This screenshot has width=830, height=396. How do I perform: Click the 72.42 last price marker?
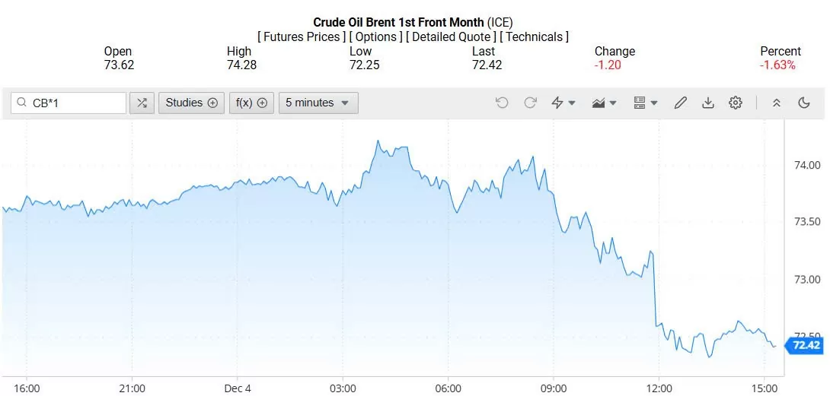pyautogui.click(x=806, y=346)
